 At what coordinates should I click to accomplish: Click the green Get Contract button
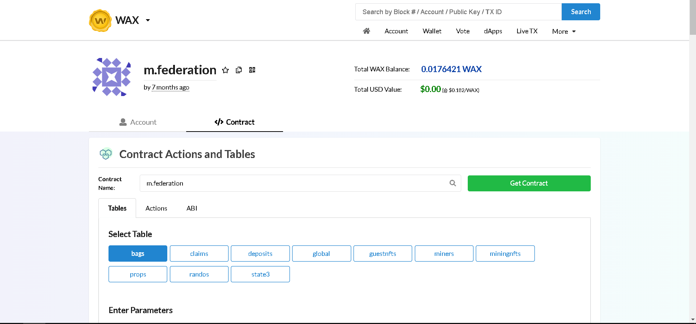[x=529, y=183]
